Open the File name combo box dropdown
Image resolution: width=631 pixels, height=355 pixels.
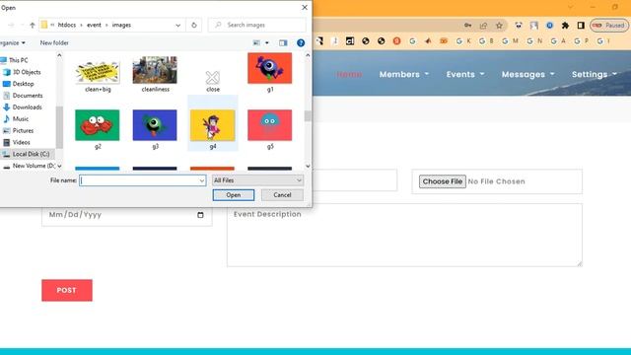click(x=201, y=180)
